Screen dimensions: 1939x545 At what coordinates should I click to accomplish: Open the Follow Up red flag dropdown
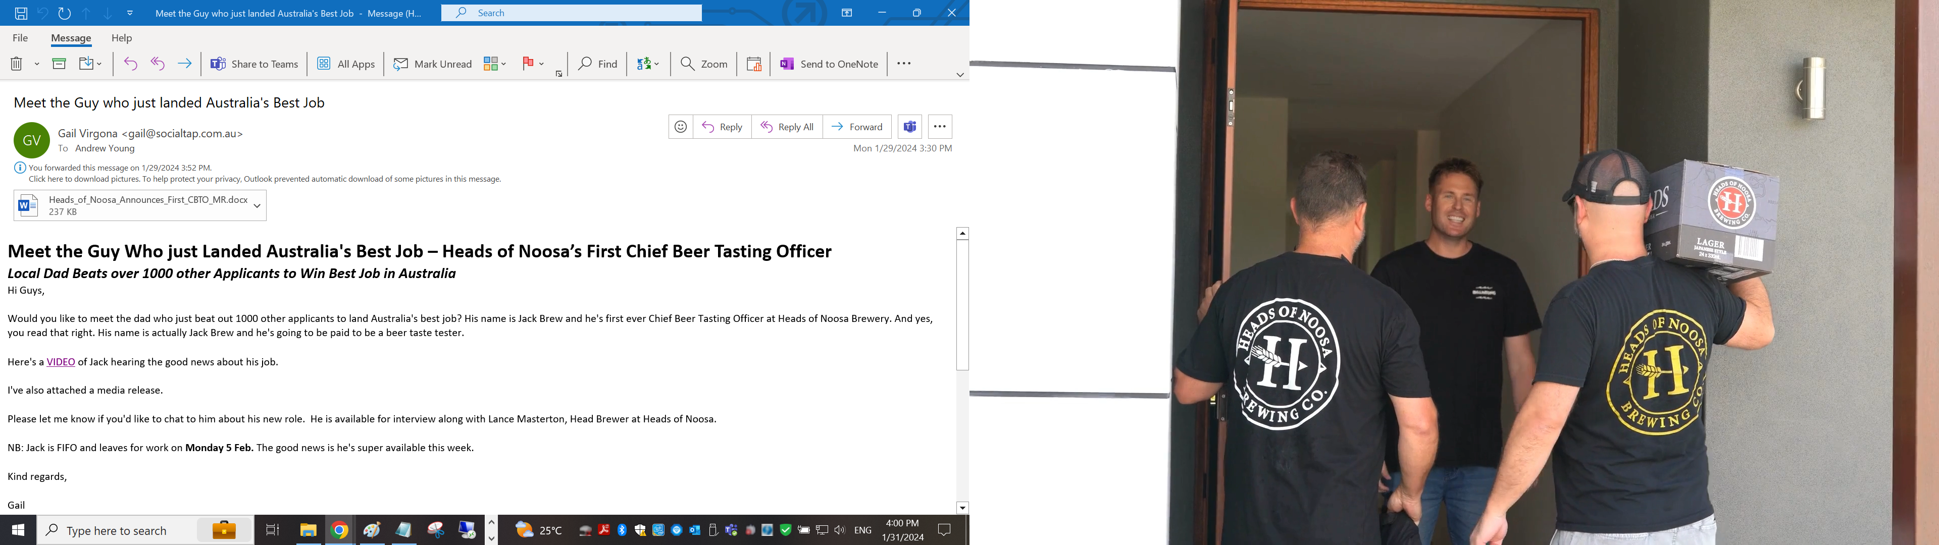click(533, 64)
